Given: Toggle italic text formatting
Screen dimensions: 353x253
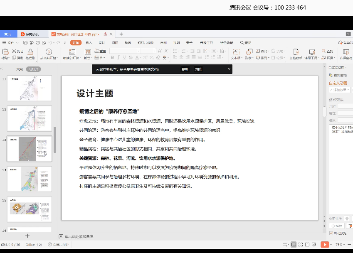Looking at the screenshot, I should pos(119,58).
